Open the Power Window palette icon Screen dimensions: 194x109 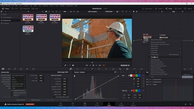[99, 69]
